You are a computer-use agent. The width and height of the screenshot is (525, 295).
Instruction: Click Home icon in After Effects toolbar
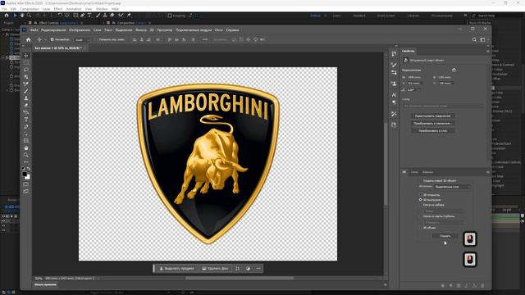click(x=7, y=16)
